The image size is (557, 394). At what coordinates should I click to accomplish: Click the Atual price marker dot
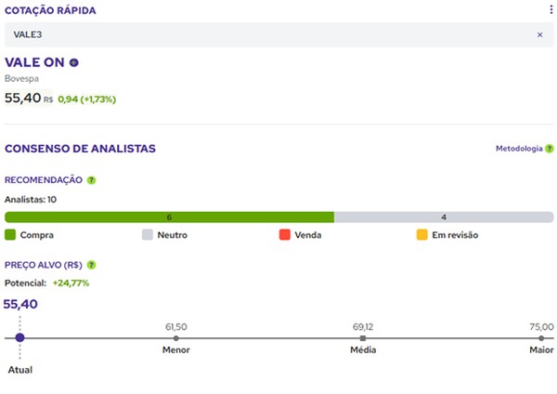click(x=19, y=337)
